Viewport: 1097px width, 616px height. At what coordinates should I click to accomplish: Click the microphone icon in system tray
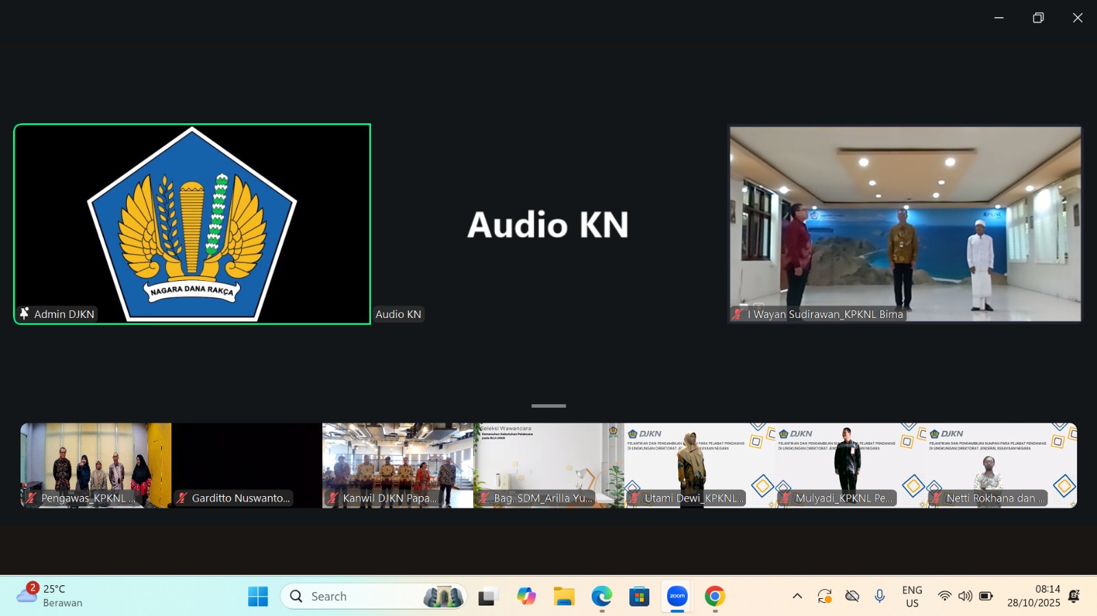[x=880, y=596]
